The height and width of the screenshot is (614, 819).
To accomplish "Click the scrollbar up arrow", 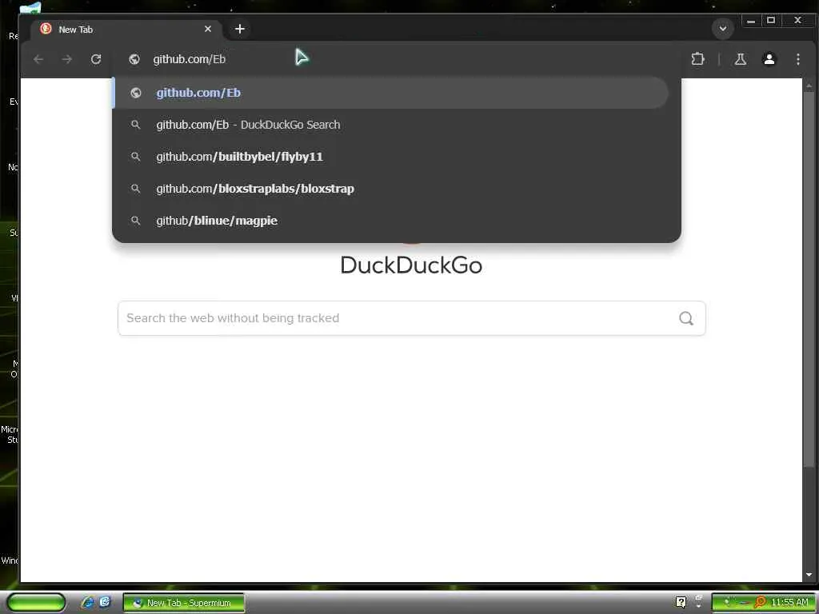I will pyautogui.click(x=809, y=85).
